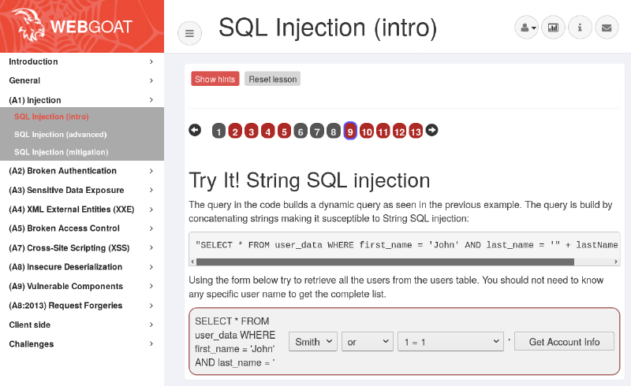Go to previous lesson page arrow

click(x=195, y=130)
